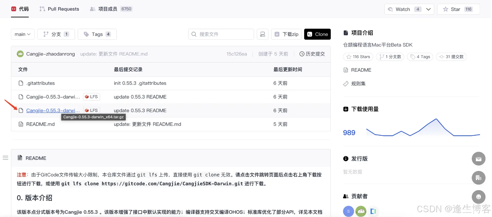This screenshot has width=492, height=217.
Task: Click the 1 分支数 badge
Action: click(x=390, y=57)
